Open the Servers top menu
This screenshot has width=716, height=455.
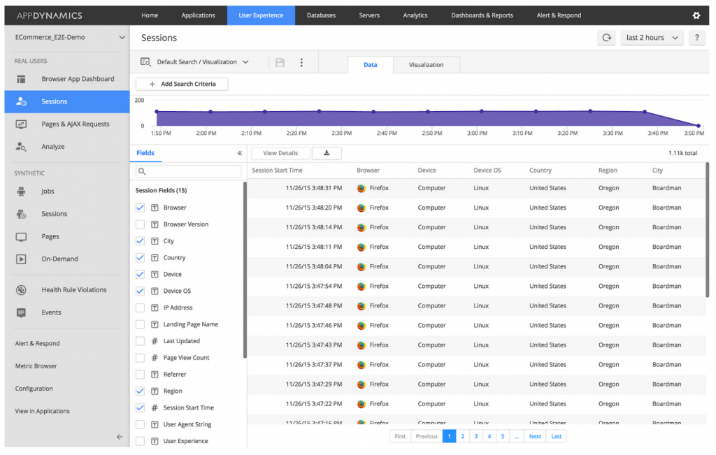[369, 15]
